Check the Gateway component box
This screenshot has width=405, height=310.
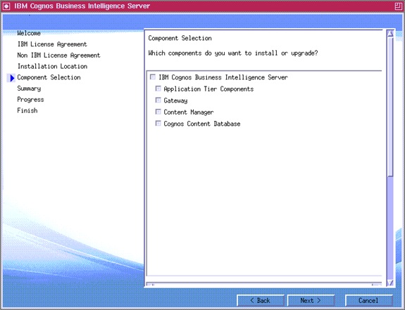(158, 100)
